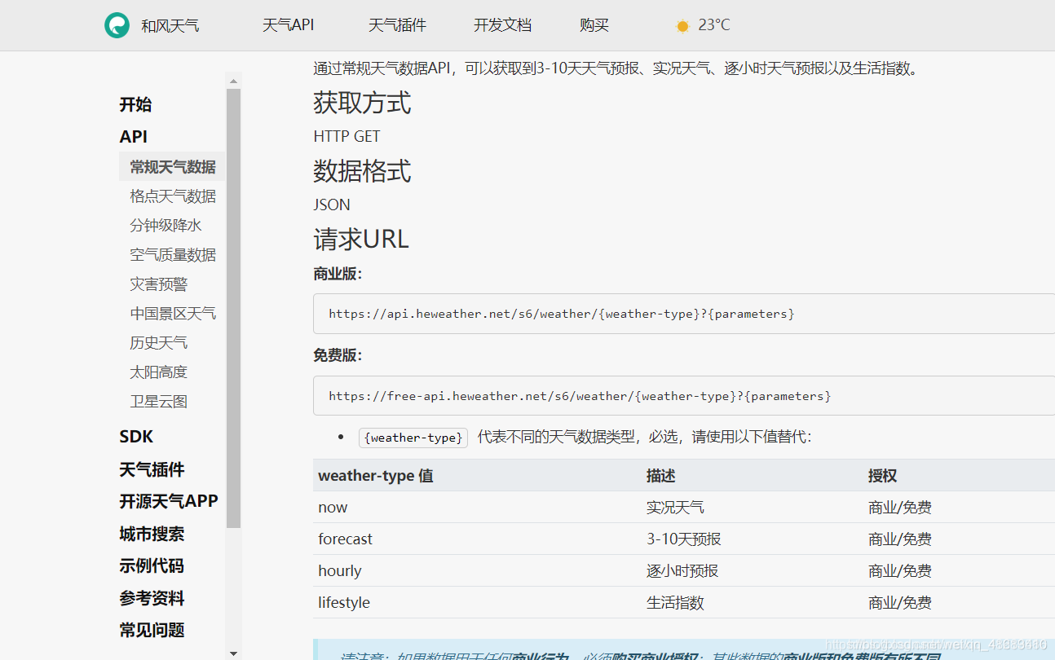Select 格点天气数据 in the sidebar

[173, 196]
